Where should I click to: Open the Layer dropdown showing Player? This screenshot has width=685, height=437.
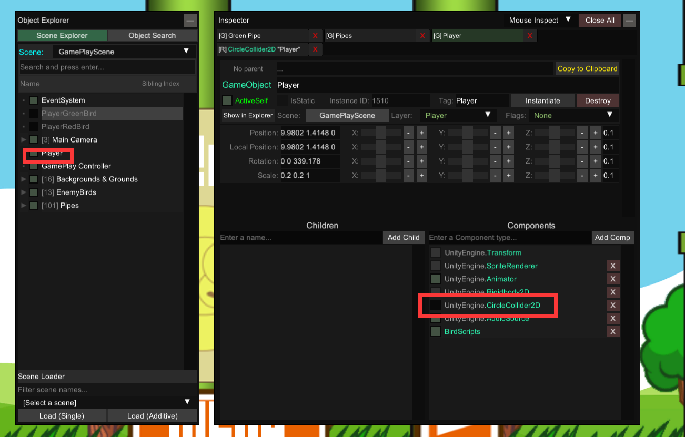(x=458, y=115)
